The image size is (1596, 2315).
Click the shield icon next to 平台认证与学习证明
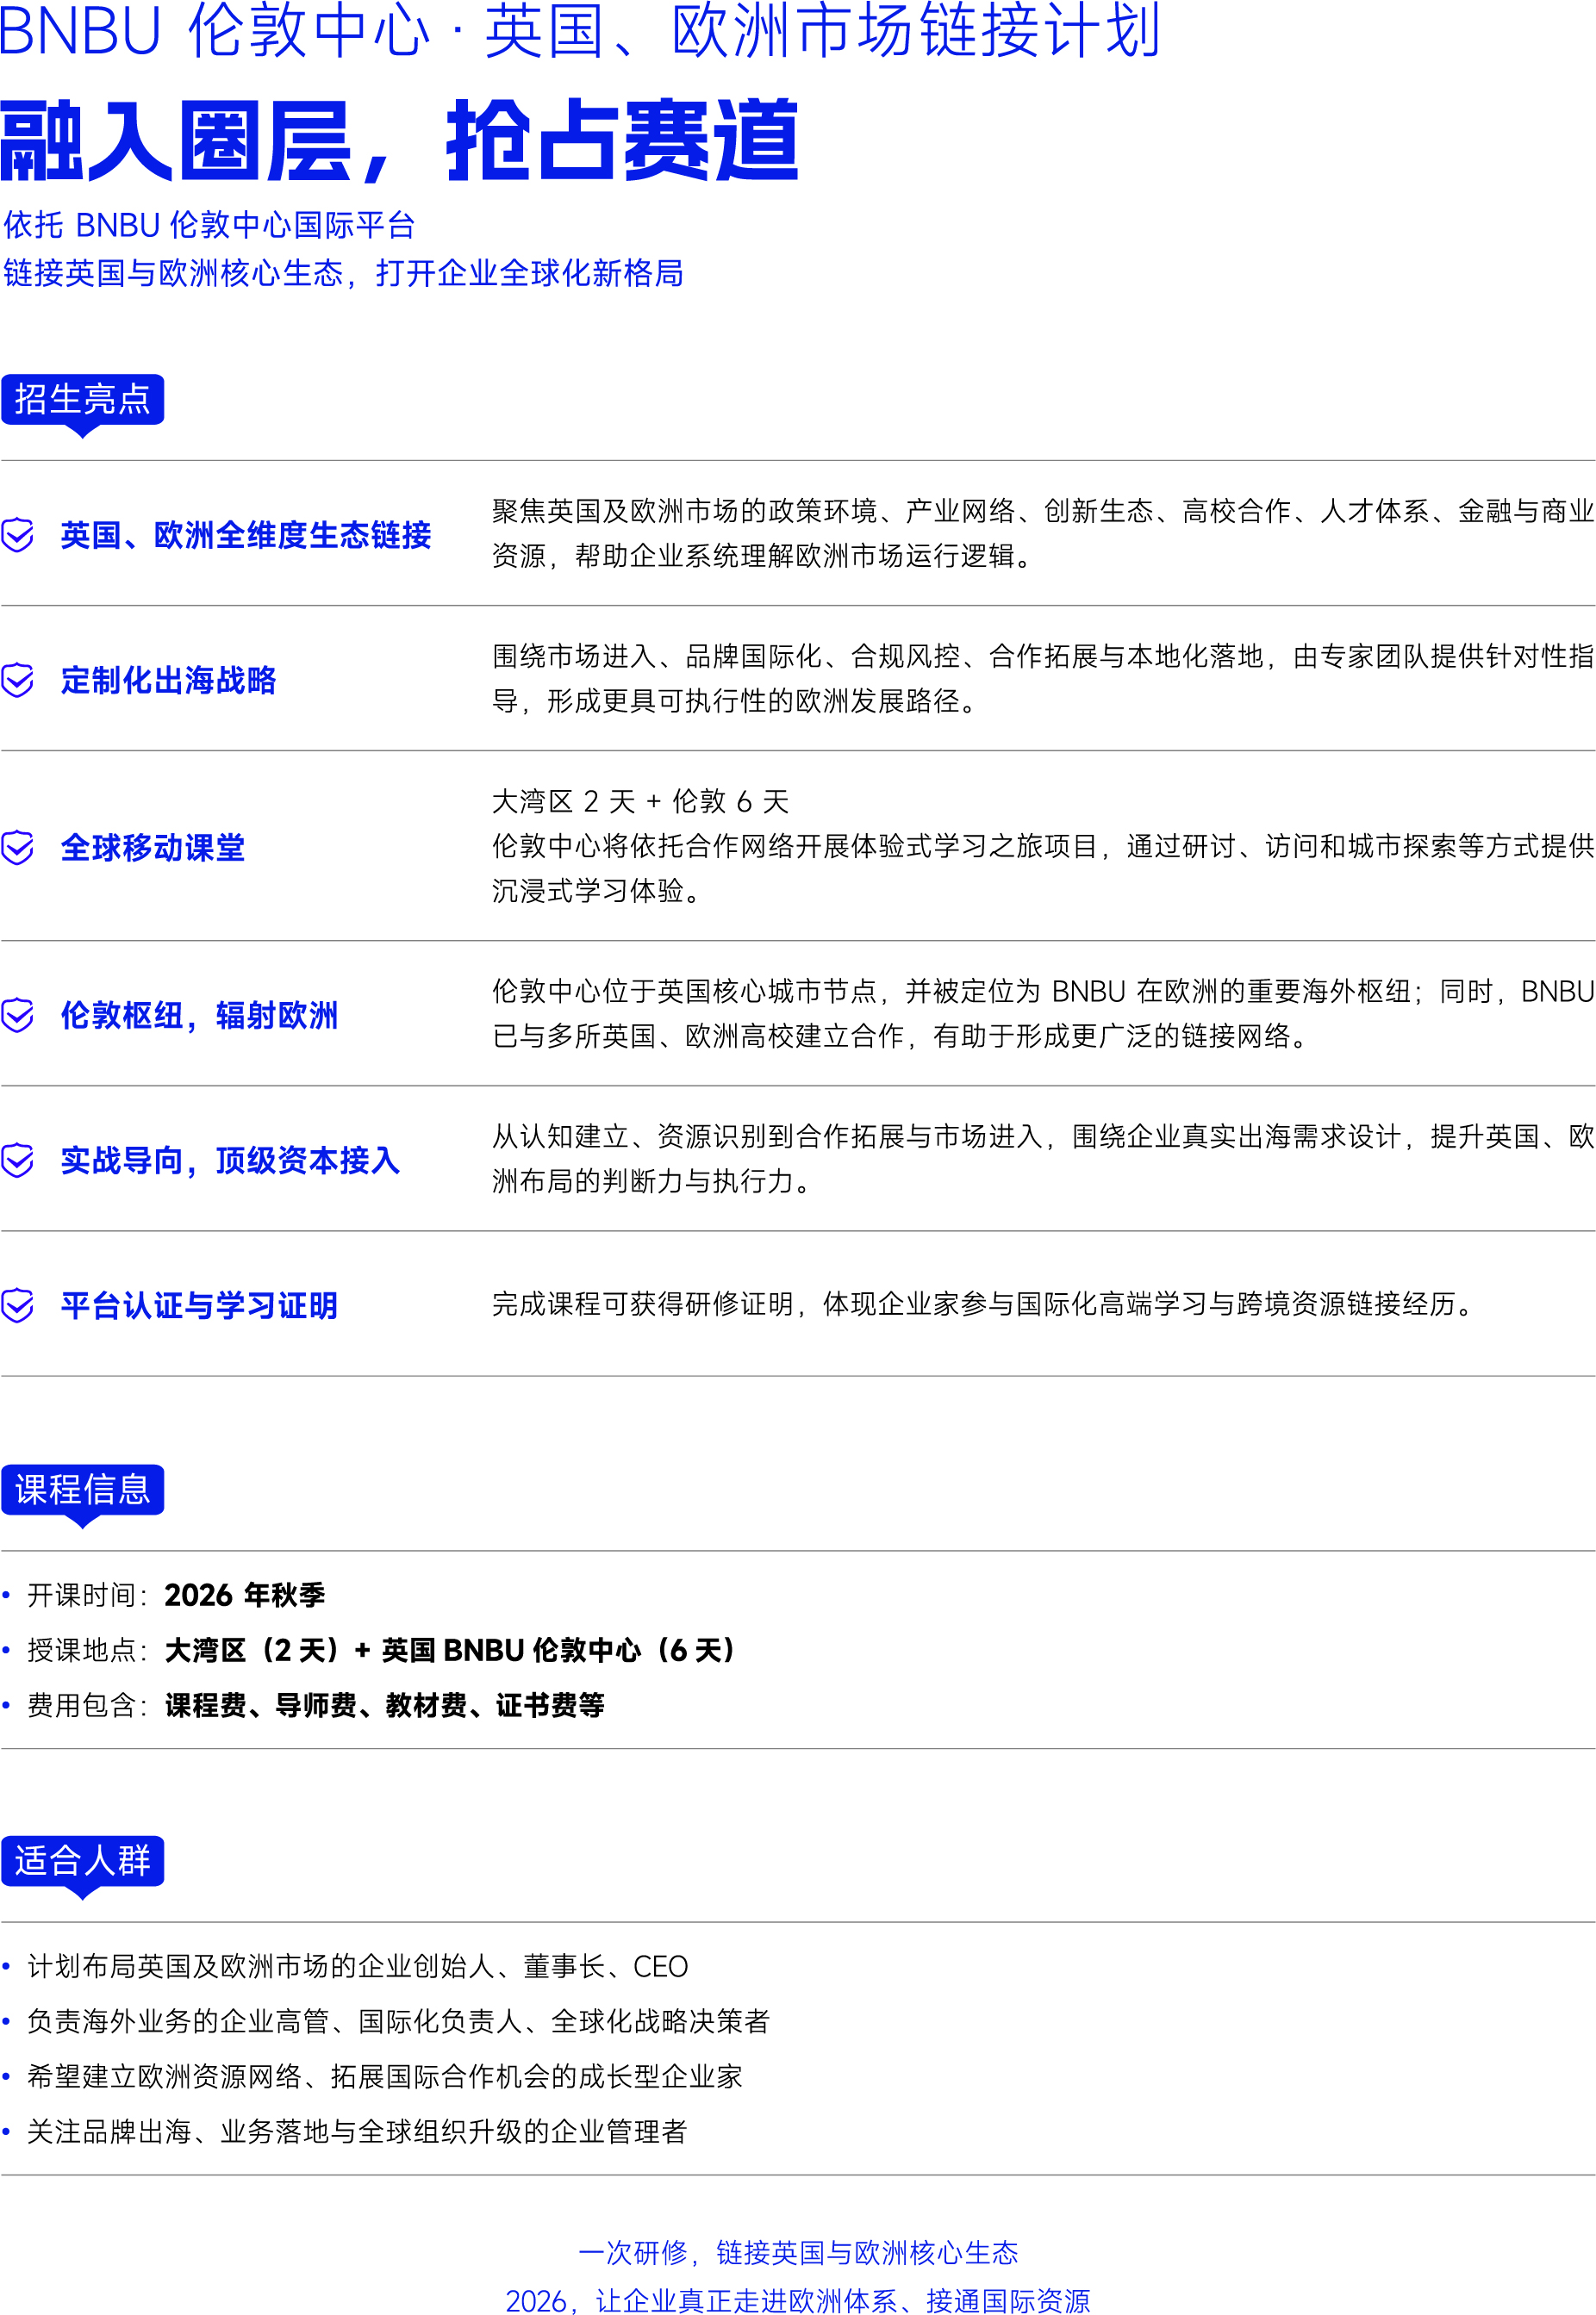[x=18, y=1304]
